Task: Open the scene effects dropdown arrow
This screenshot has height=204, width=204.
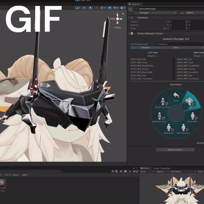Action: (105, 8)
